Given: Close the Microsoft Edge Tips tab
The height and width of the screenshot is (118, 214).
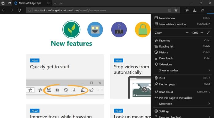Looking at the screenshot, I should pyautogui.click(x=48, y=3).
